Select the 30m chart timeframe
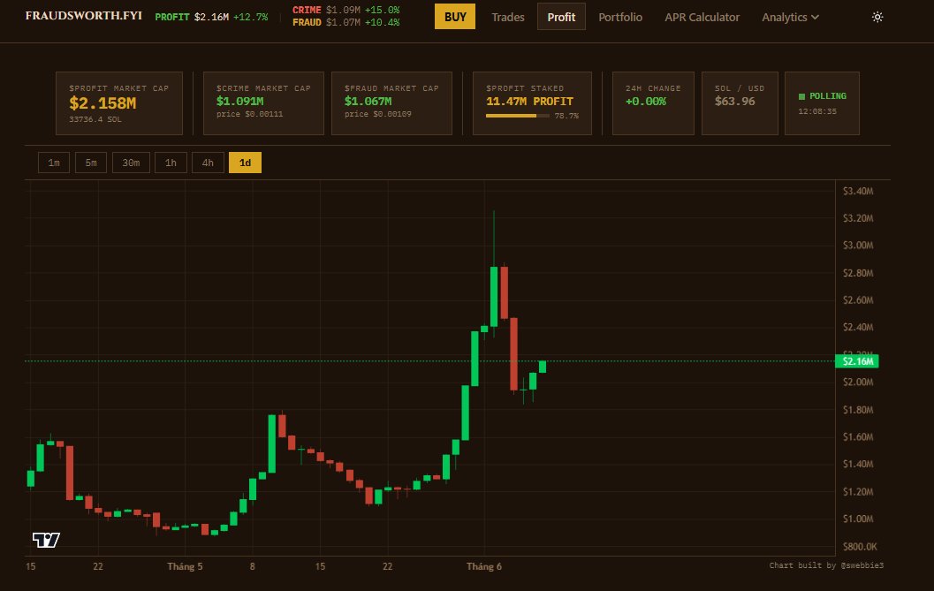Image resolution: width=934 pixels, height=591 pixels. click(131, 163)
